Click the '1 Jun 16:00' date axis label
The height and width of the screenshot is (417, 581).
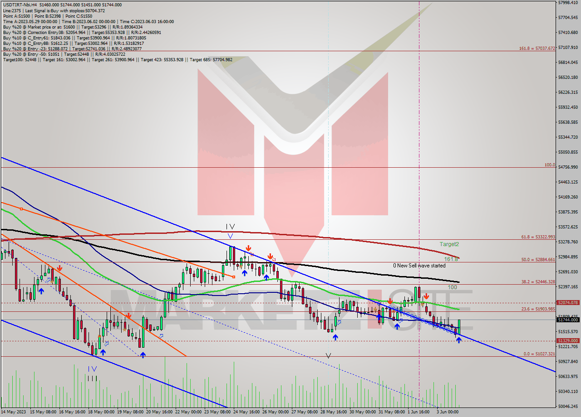click(x=419, y=412)
